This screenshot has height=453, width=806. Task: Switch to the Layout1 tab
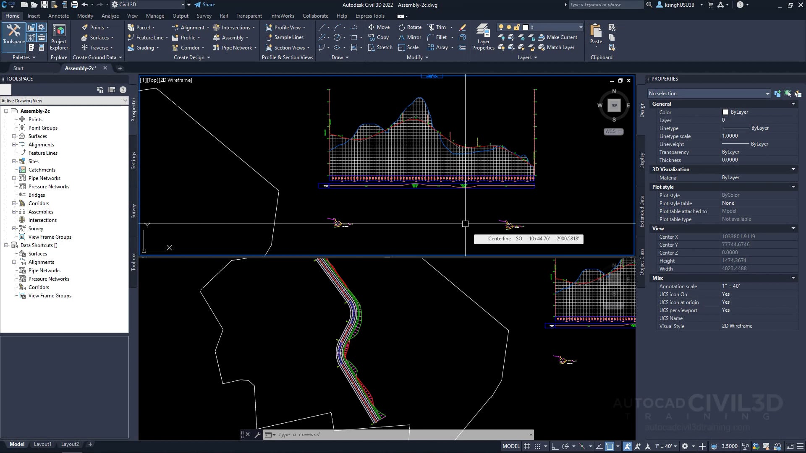tap(42, 444)
